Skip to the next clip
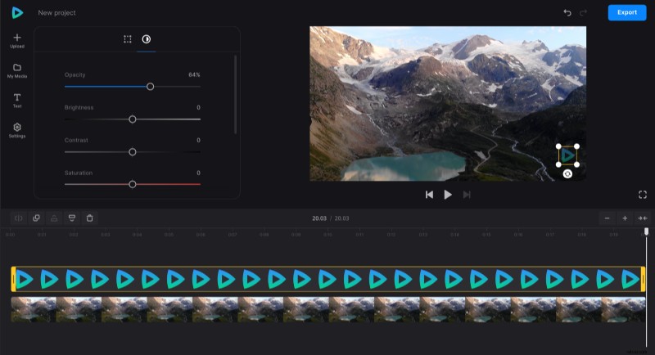The height and width of the screenshot is (355, 655). (467, 195)
